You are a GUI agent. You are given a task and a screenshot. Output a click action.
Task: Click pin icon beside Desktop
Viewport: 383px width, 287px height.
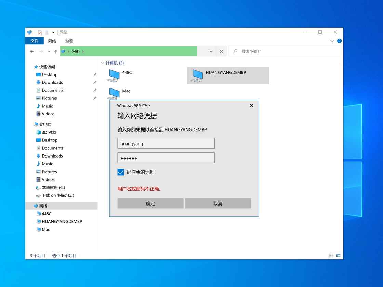(95, 74)
